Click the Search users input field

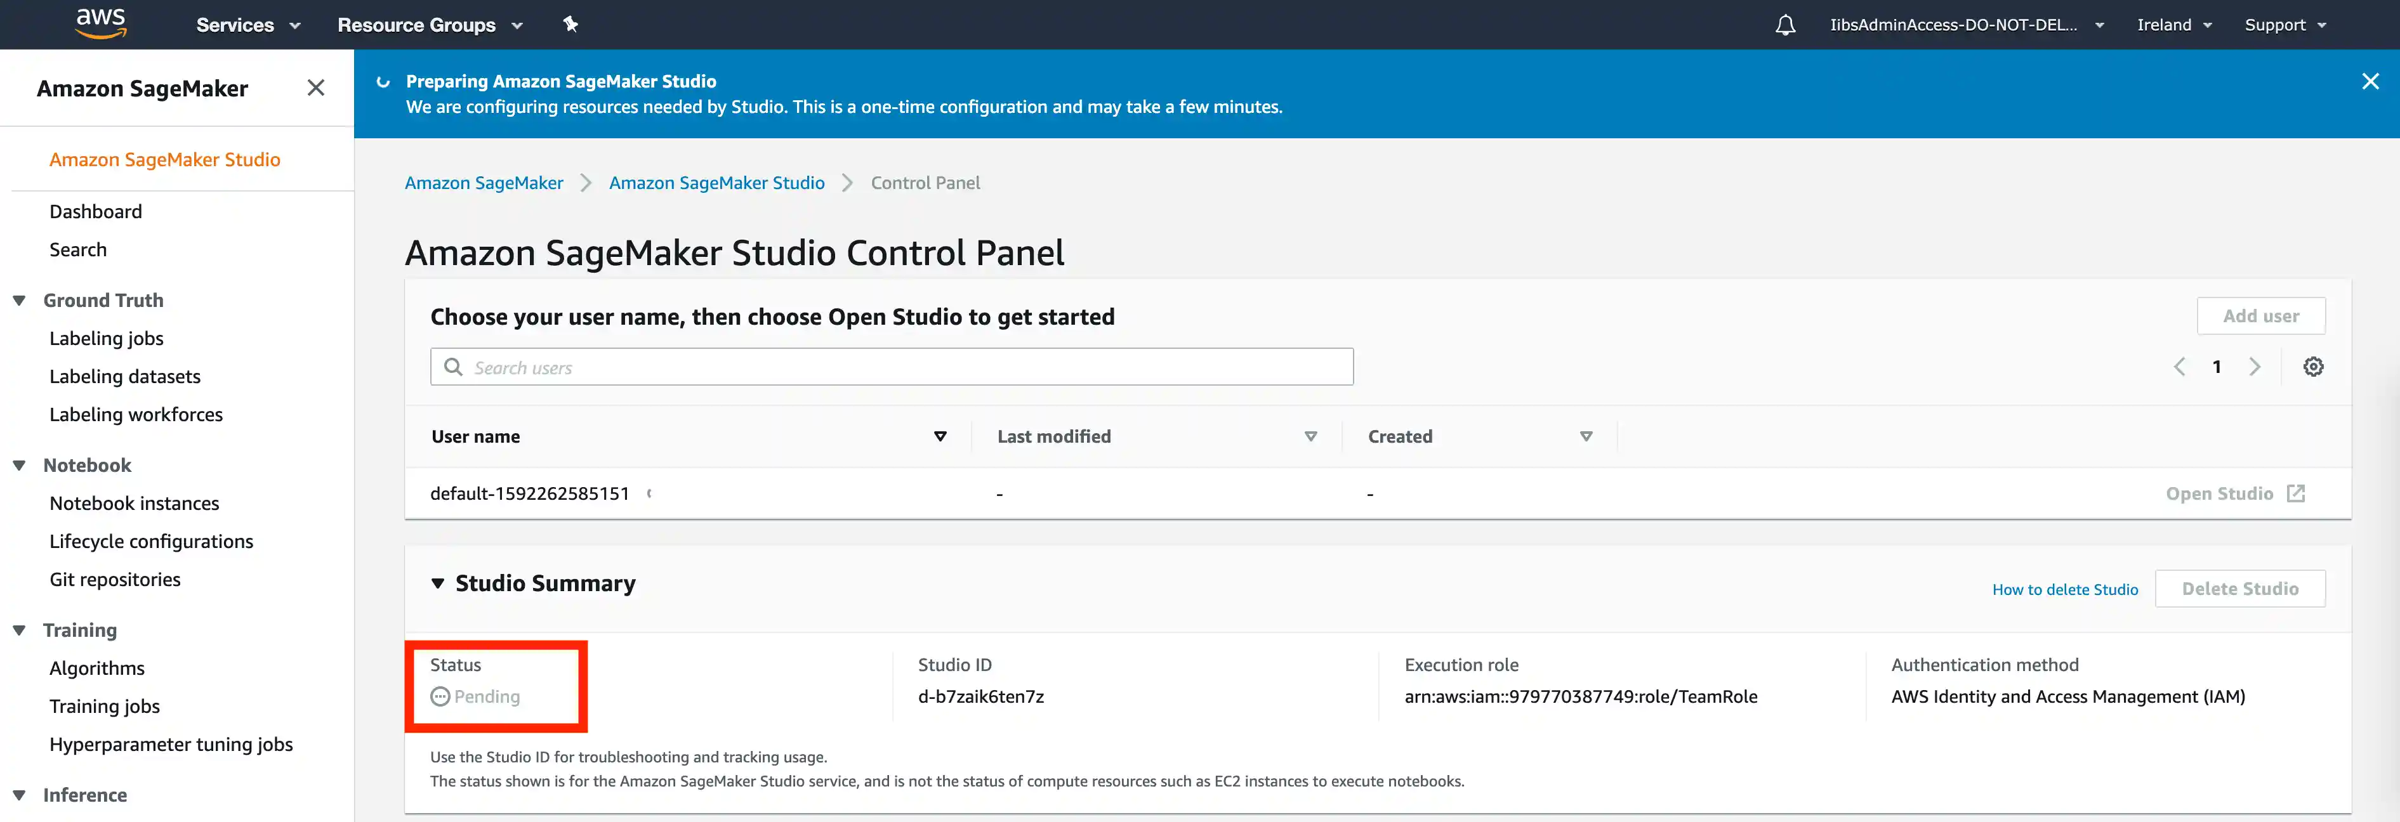click(x=891, y=368)
